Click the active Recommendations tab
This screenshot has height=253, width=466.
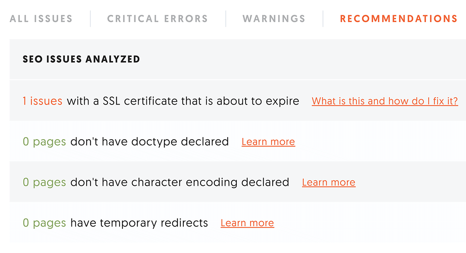click(x=399, y=19)
